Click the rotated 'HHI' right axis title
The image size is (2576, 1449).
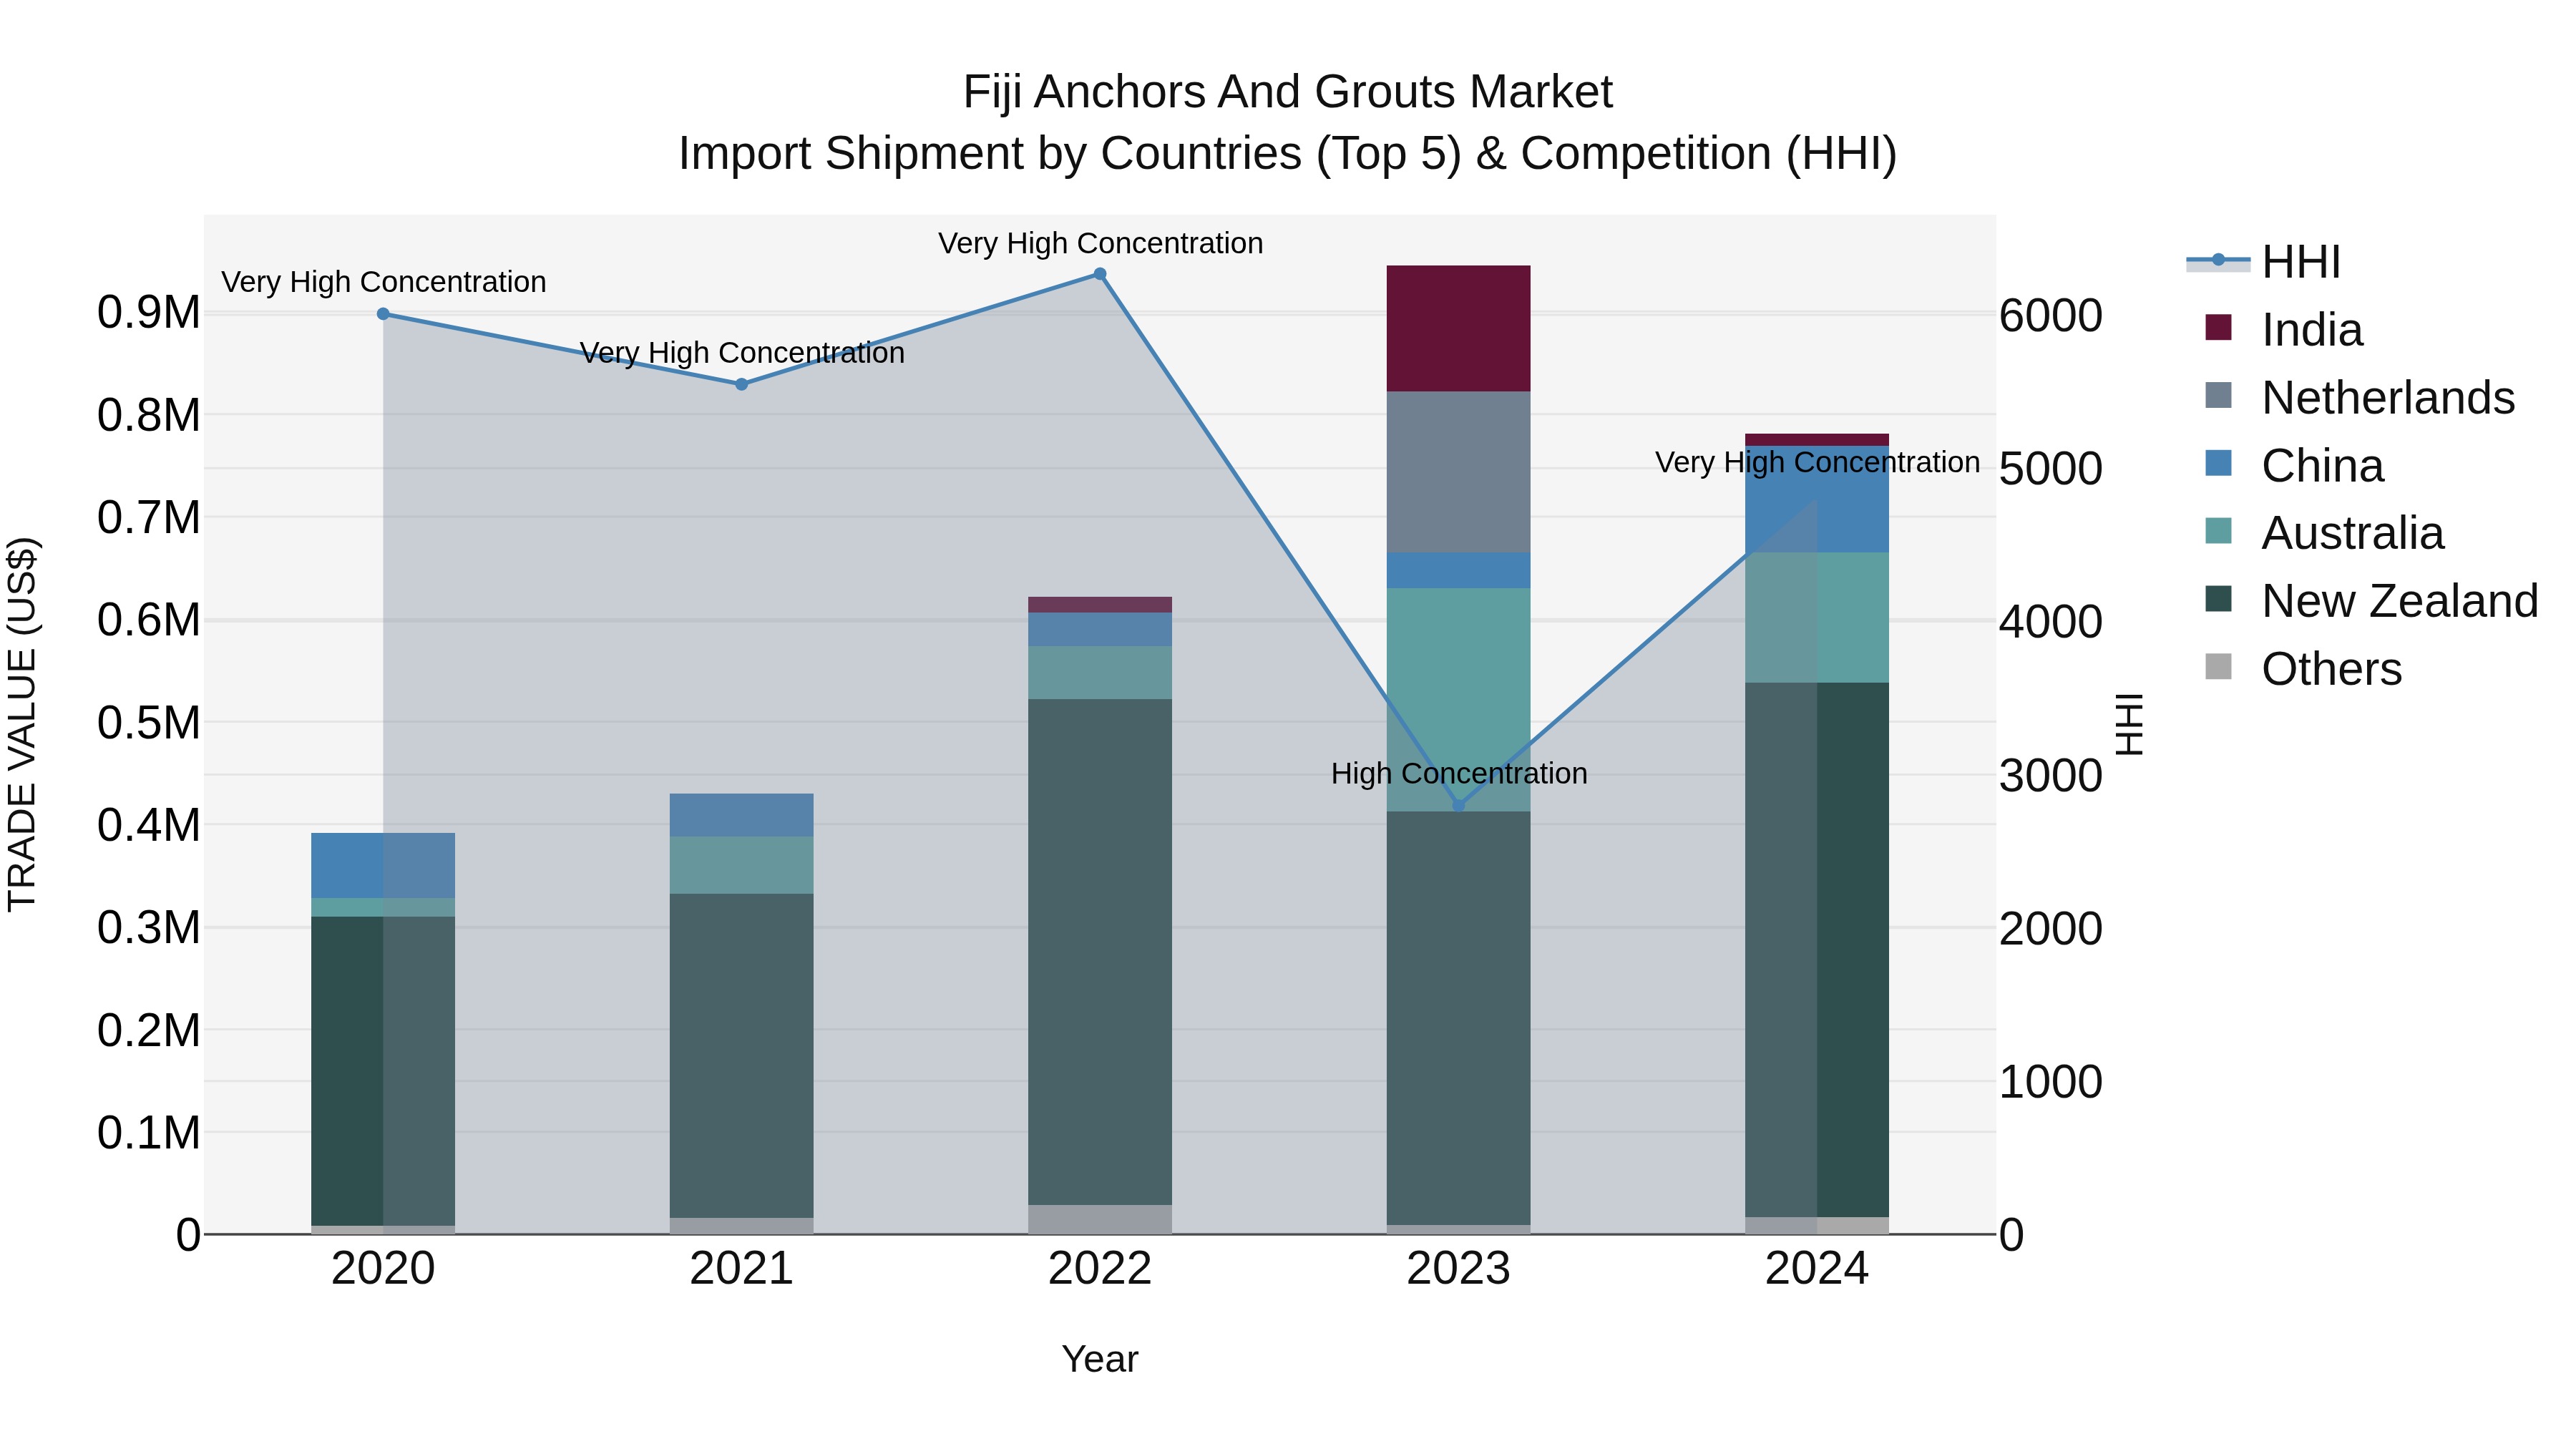point(2131,724)
